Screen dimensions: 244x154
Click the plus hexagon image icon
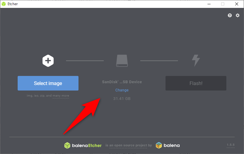click(48, 61)
